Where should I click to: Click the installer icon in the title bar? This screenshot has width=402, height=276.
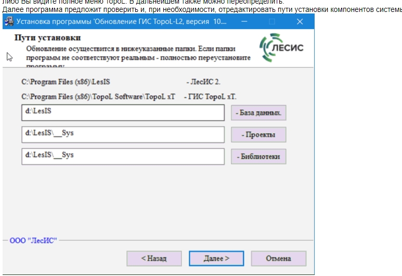(9, 21)
